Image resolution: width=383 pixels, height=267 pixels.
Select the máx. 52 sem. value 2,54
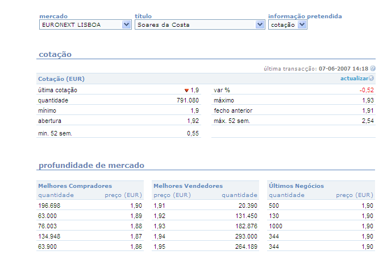(x=368, y=121)
